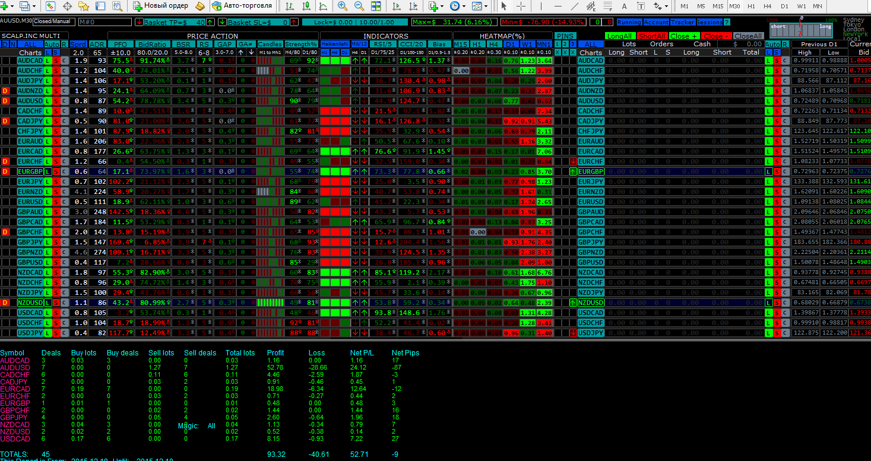Toggle Авто-торговля auto trading
Viewport: 871px width, 461px height.
coord(242,6)
